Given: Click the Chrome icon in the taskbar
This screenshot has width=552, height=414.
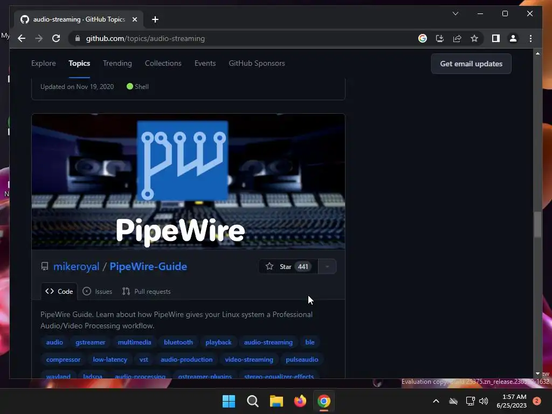Looking at the screenshot, I should [x=324, y=401].
